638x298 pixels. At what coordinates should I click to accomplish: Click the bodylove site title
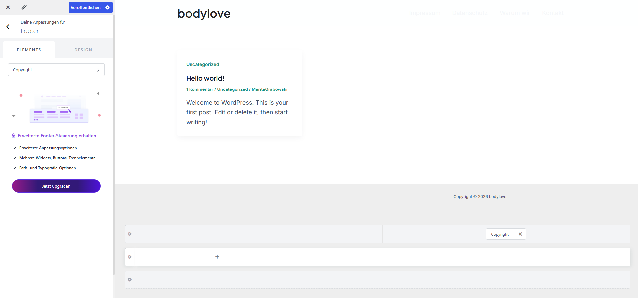(x=204, y=13)
